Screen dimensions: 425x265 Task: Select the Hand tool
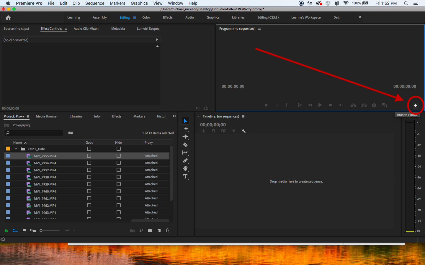185,168
